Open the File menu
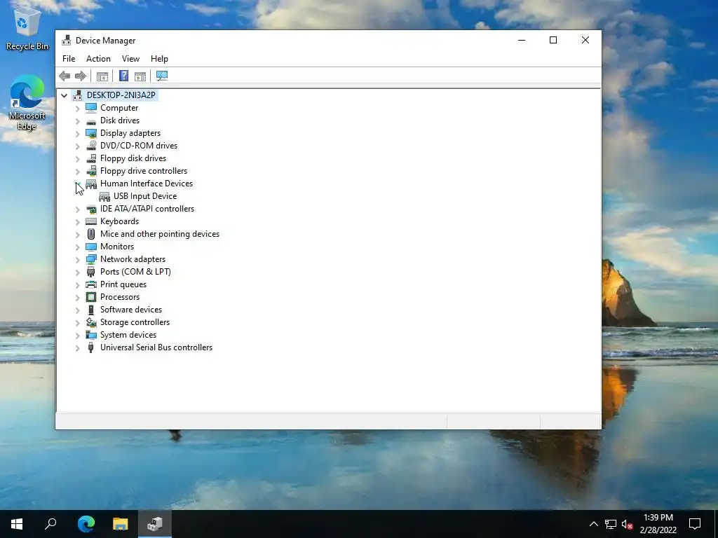Screen dimensions: 718x538 [69, 59]
